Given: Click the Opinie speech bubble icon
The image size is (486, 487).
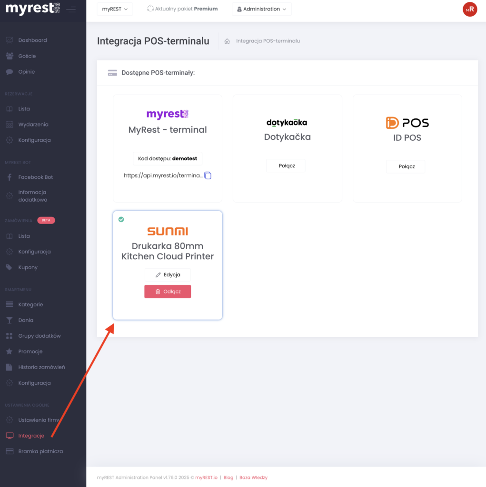Looking at the screenshot, I should pos(10,72).
